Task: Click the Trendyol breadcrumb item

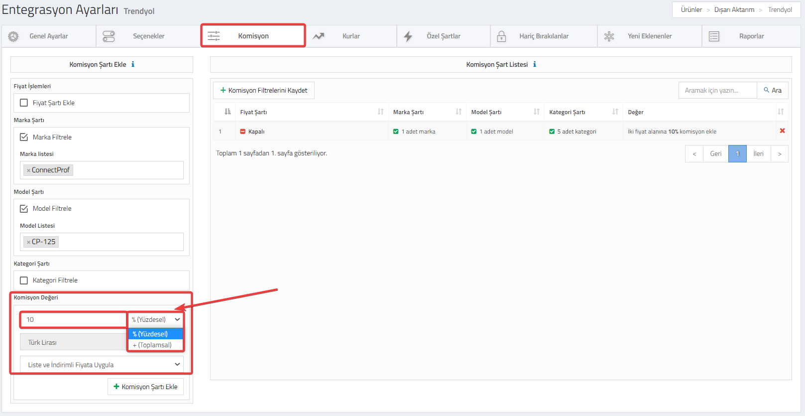Action: tap(780, 9)
